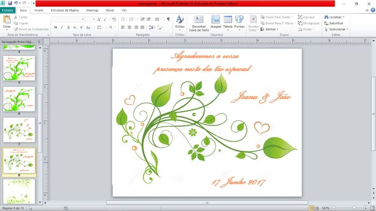Viewport: 376px width, 211px height.
Task: Switch to two-page spread view icon
Action: pos(316,208)
